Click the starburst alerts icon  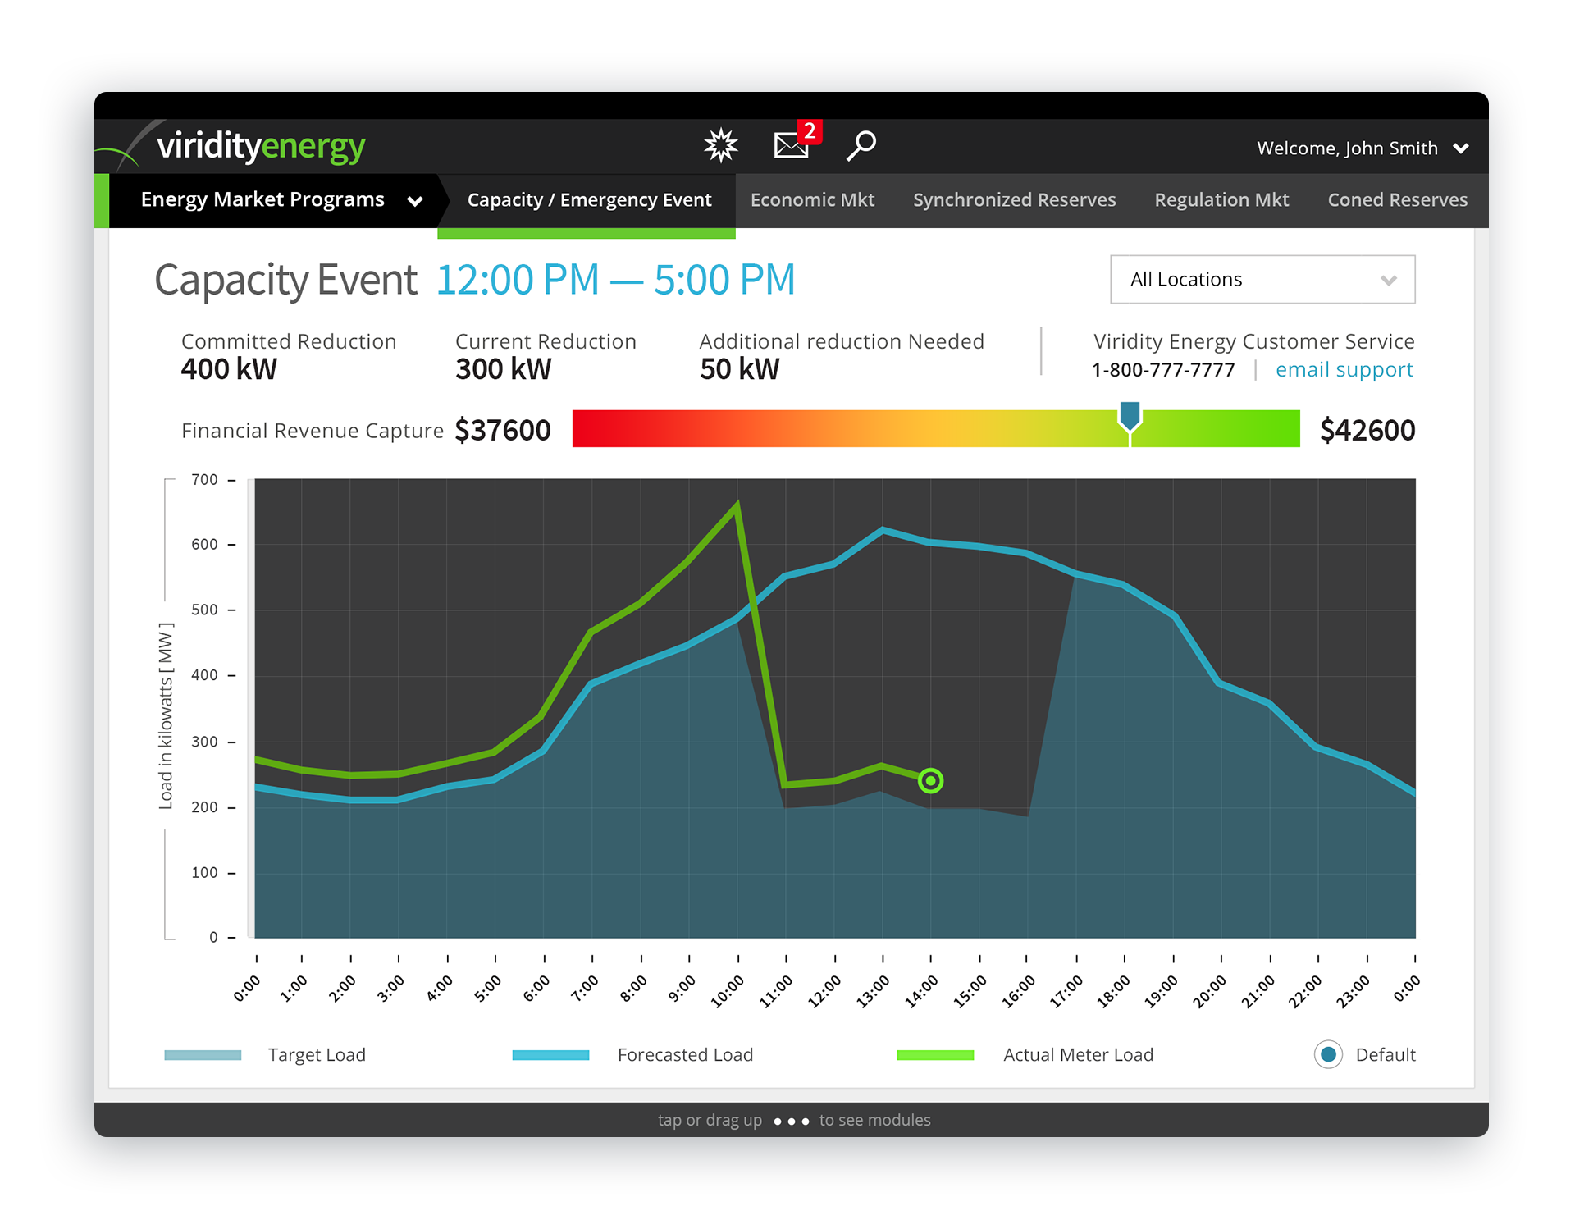720,146
